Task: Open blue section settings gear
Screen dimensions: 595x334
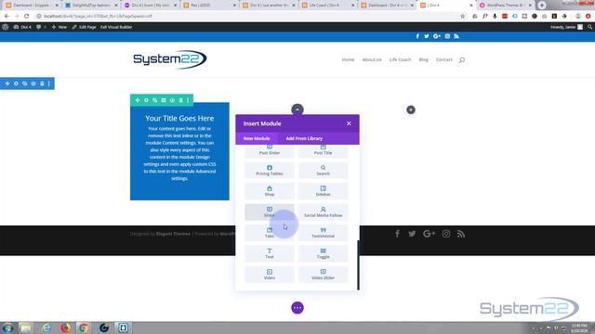Action: (x=16, y=83)
